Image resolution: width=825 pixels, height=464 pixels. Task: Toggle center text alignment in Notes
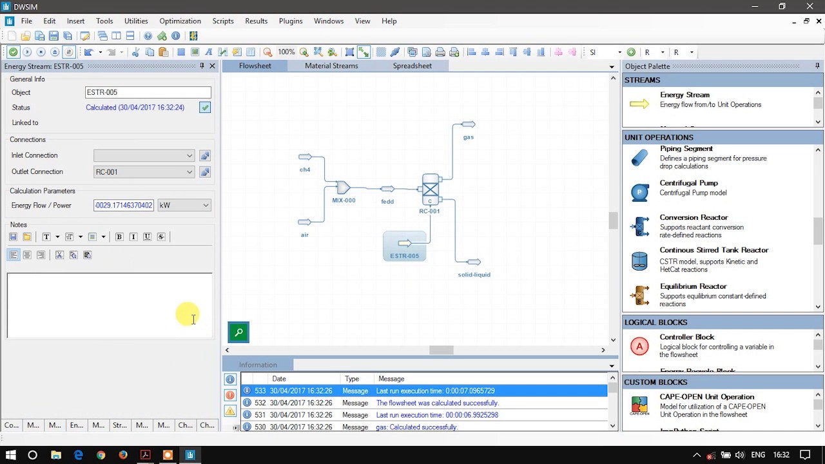tap(27, 255)
